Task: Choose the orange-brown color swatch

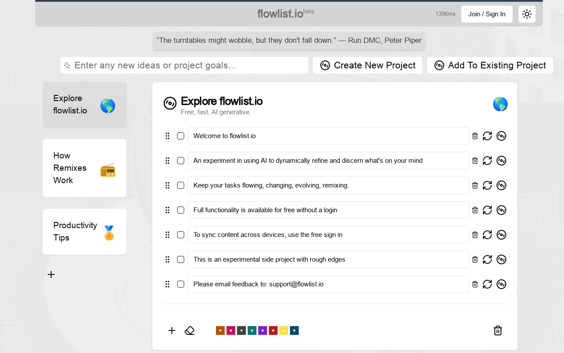Action: click(220, 330)
